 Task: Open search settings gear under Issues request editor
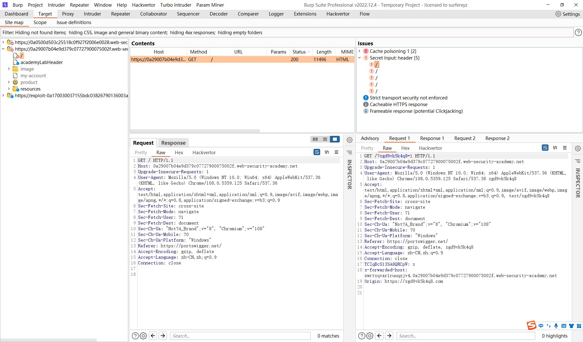370,336
